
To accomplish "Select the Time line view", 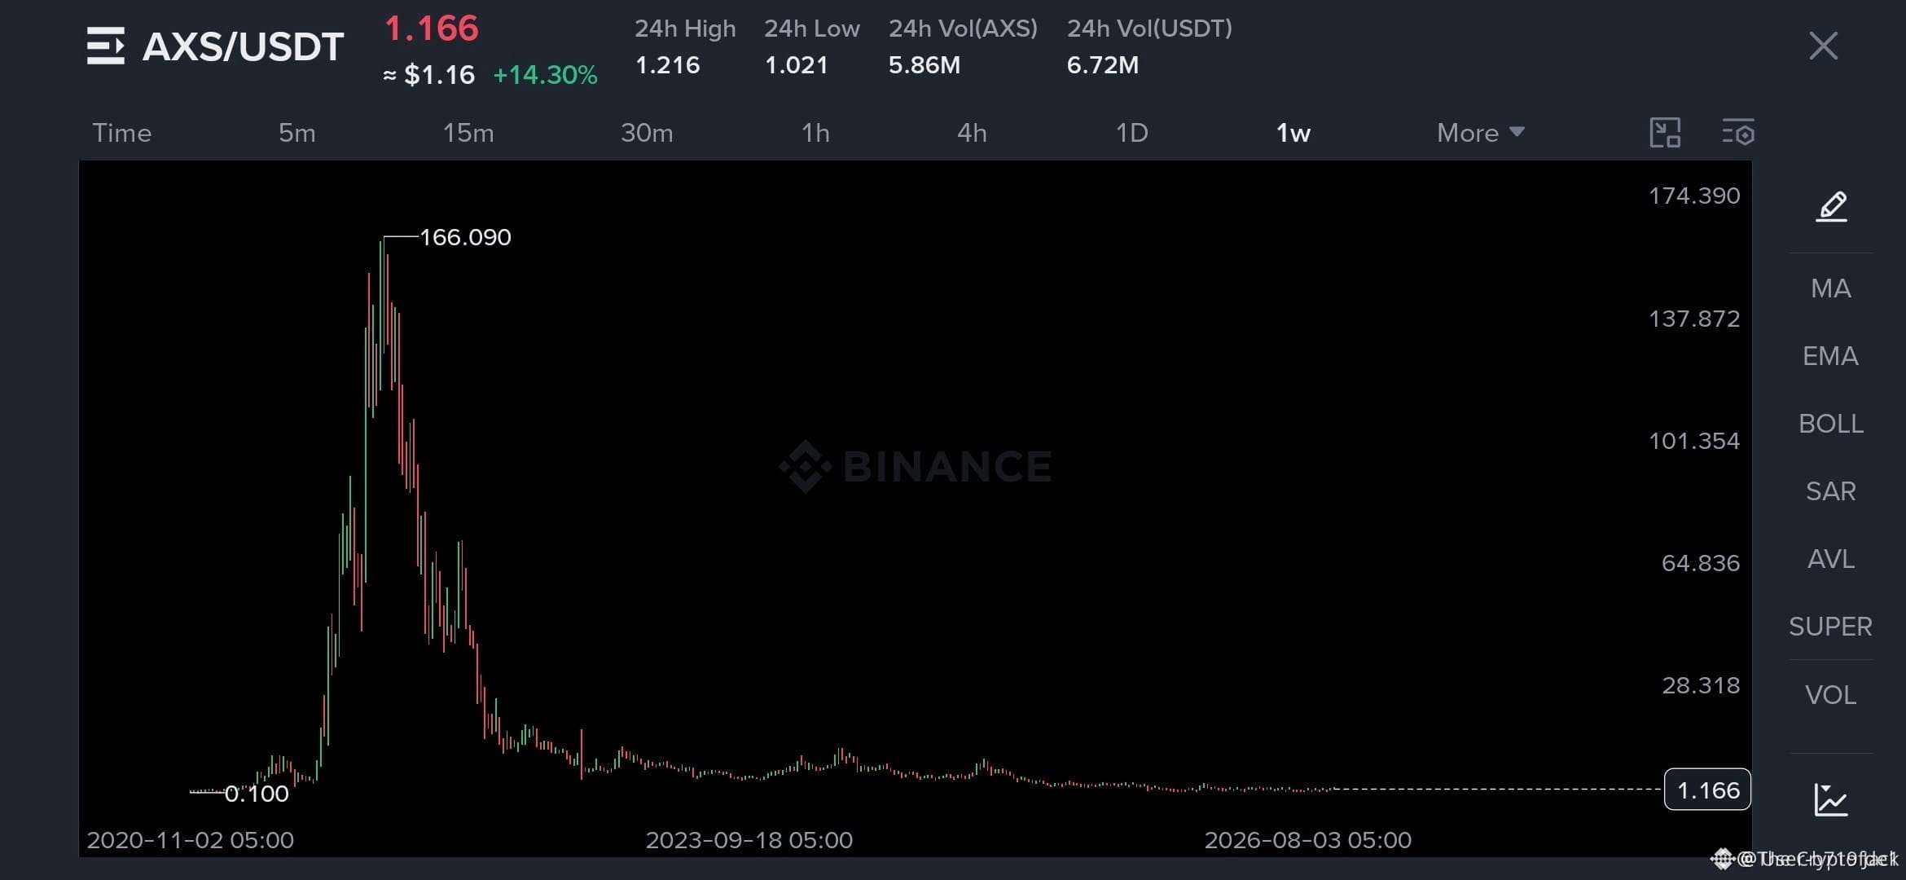I will [x=121, y=133].
